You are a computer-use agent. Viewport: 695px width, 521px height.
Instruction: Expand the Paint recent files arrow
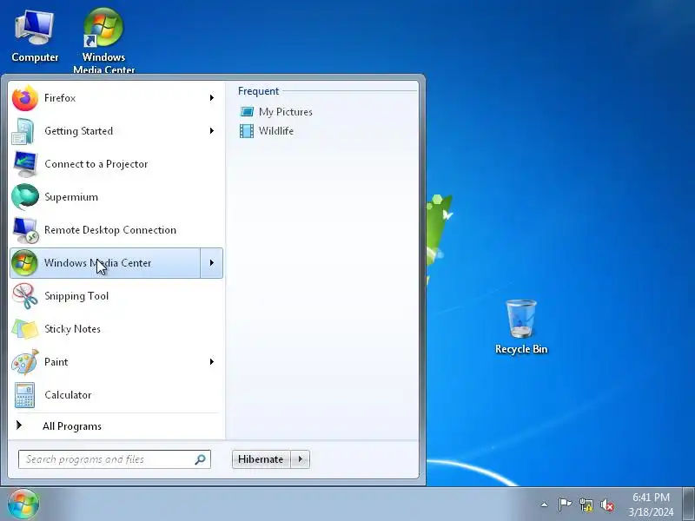pyautogui.click(x=212, y=362)
